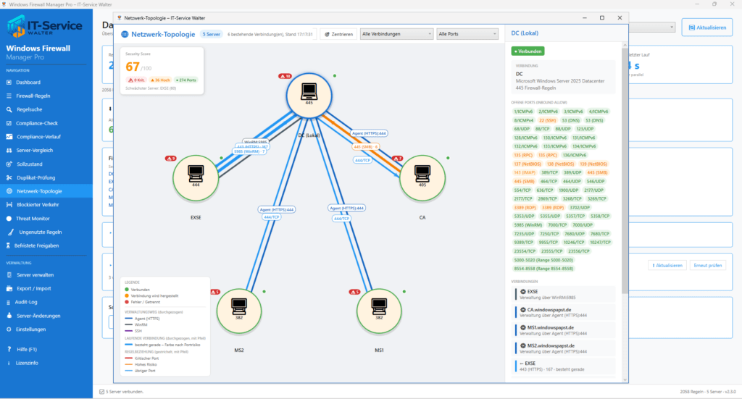
Task: Click the red warning badge 10 on DC node
Action: tap(285, 76)
